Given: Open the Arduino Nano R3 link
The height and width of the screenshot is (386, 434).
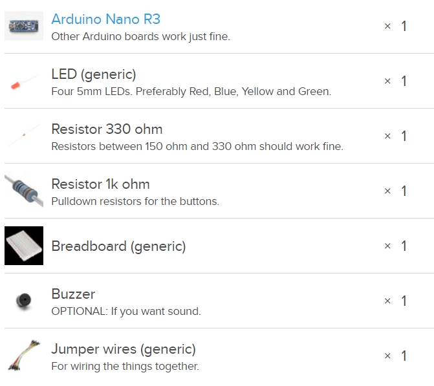Looking at the screenshot, I should [x=105, y=19].
